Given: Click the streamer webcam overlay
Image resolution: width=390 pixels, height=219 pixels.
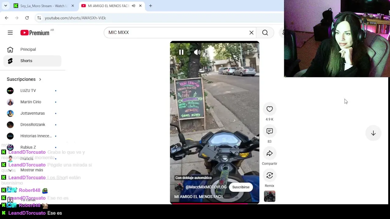Looking at the screenshot, I should click(337, 39).
